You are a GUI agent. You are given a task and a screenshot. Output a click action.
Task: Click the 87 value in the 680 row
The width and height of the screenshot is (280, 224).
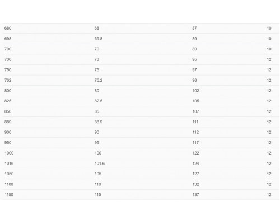(x=194, y=28)
